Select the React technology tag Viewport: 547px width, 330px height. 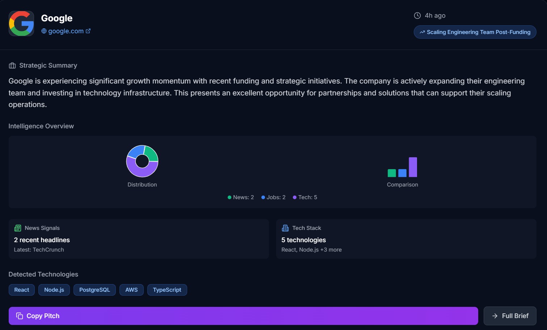[22, 290]
